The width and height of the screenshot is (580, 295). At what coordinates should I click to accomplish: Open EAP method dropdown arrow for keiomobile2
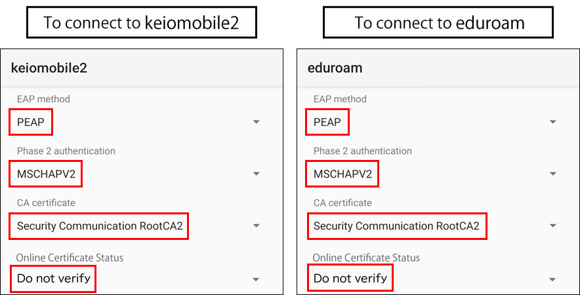point(257,122)
